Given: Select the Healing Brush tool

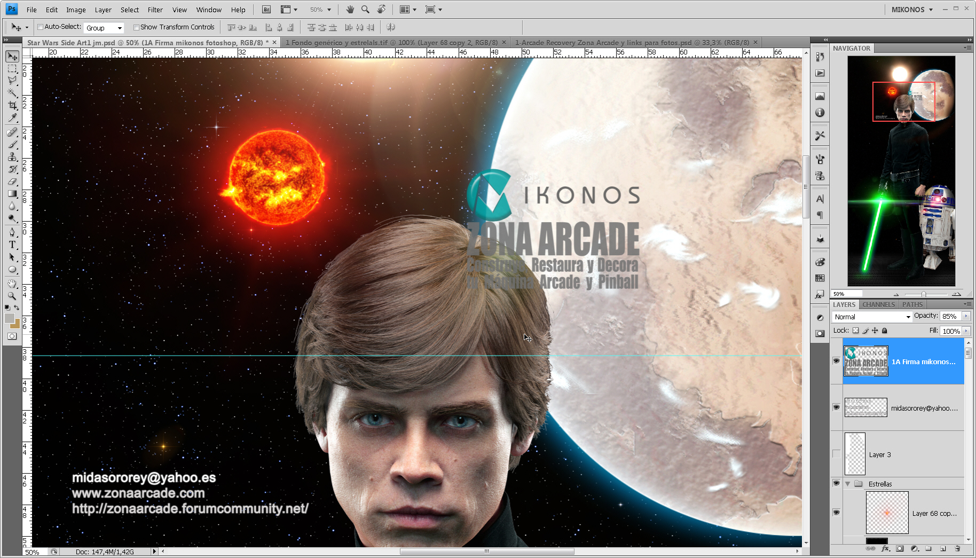Looking at the screenshot, I should pyautogui.click(x=12, y=132).
